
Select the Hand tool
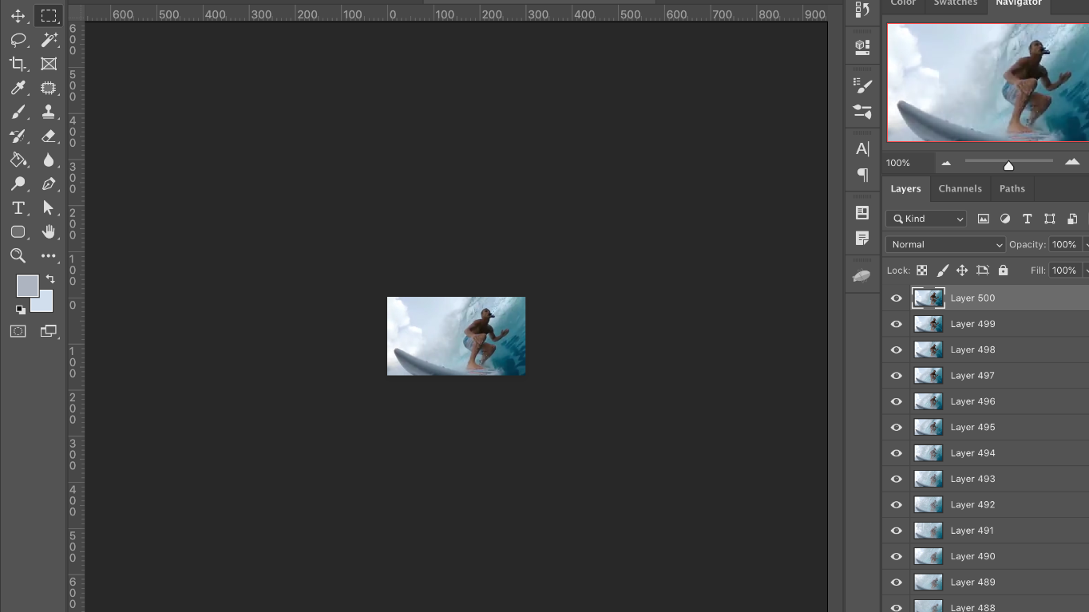(x=49, y=231)
